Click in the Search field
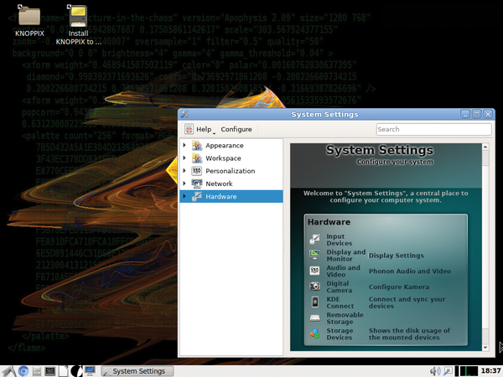Image resolution: width=503 pixels, height=377 pixels. point(433,129)
